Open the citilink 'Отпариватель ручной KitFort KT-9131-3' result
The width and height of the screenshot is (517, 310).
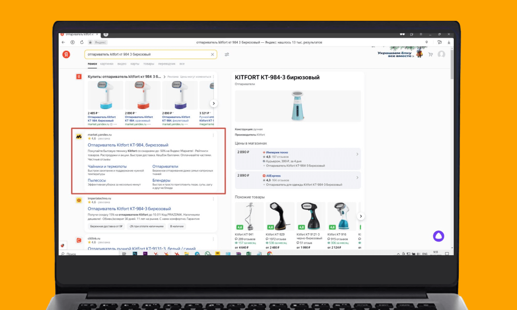coord(142,249)
